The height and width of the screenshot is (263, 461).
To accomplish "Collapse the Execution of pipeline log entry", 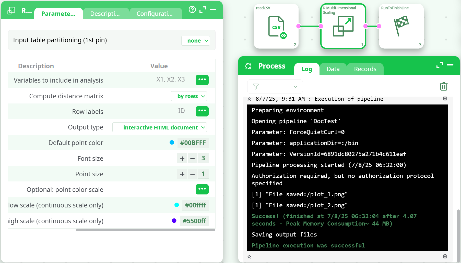I will click(x=249, y=99).
